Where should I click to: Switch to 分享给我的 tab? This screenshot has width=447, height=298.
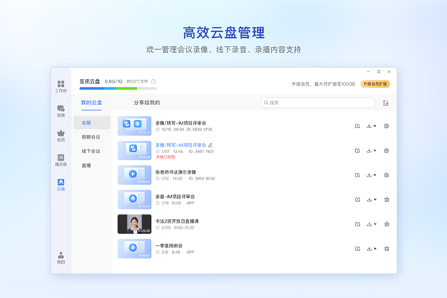[147, 103]
